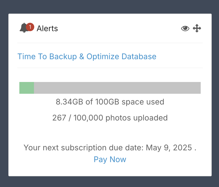This screenshot has height=187, width=219.
Task: Click the next subscription due date message
Action: click(x=110, y=148)
